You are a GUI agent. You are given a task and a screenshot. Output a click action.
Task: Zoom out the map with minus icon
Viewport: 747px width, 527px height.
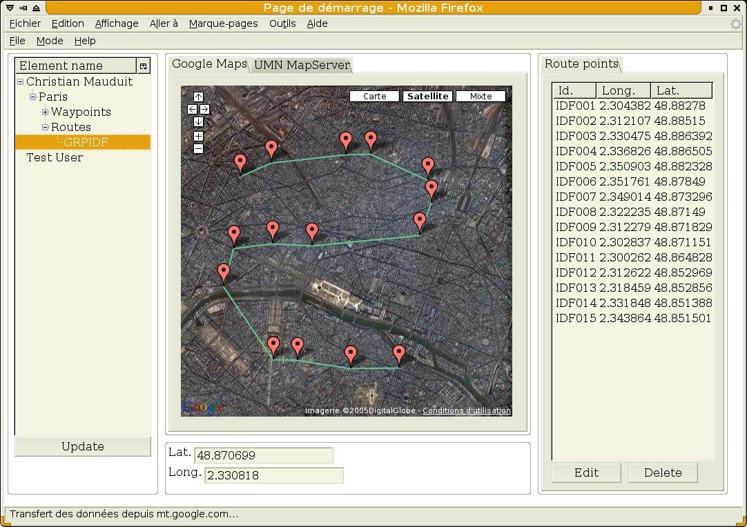click(x=198, y=148)
